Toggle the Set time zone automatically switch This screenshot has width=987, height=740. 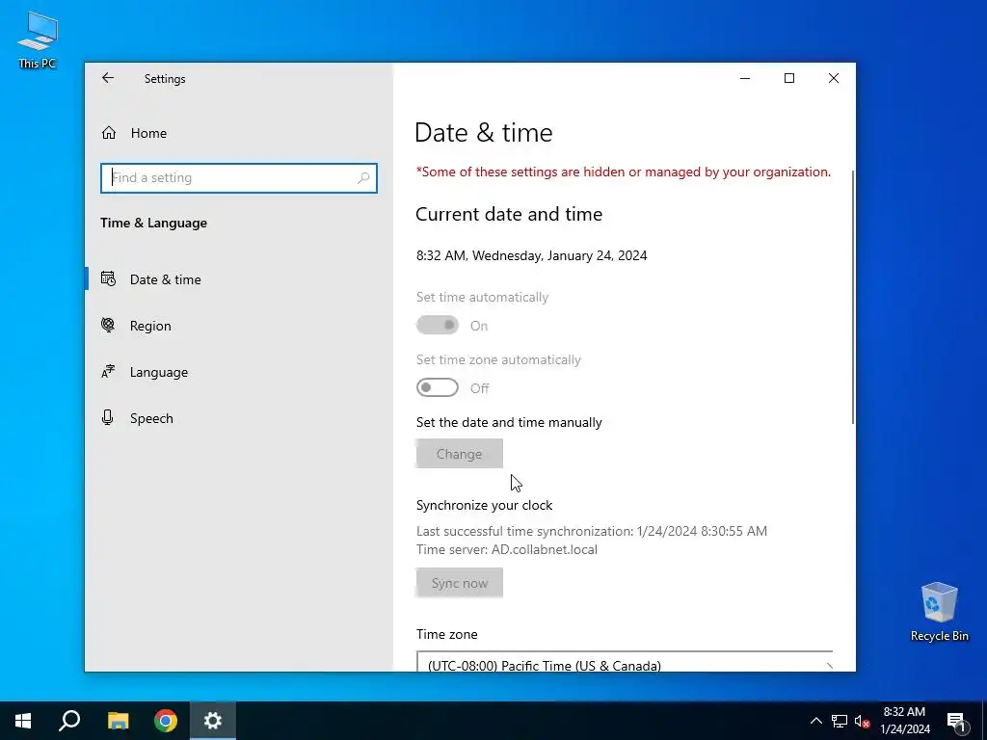tap(438, 387)
